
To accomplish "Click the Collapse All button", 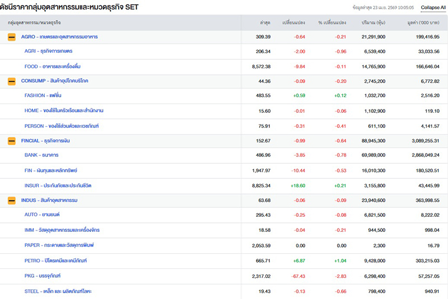I will (434, 7).
